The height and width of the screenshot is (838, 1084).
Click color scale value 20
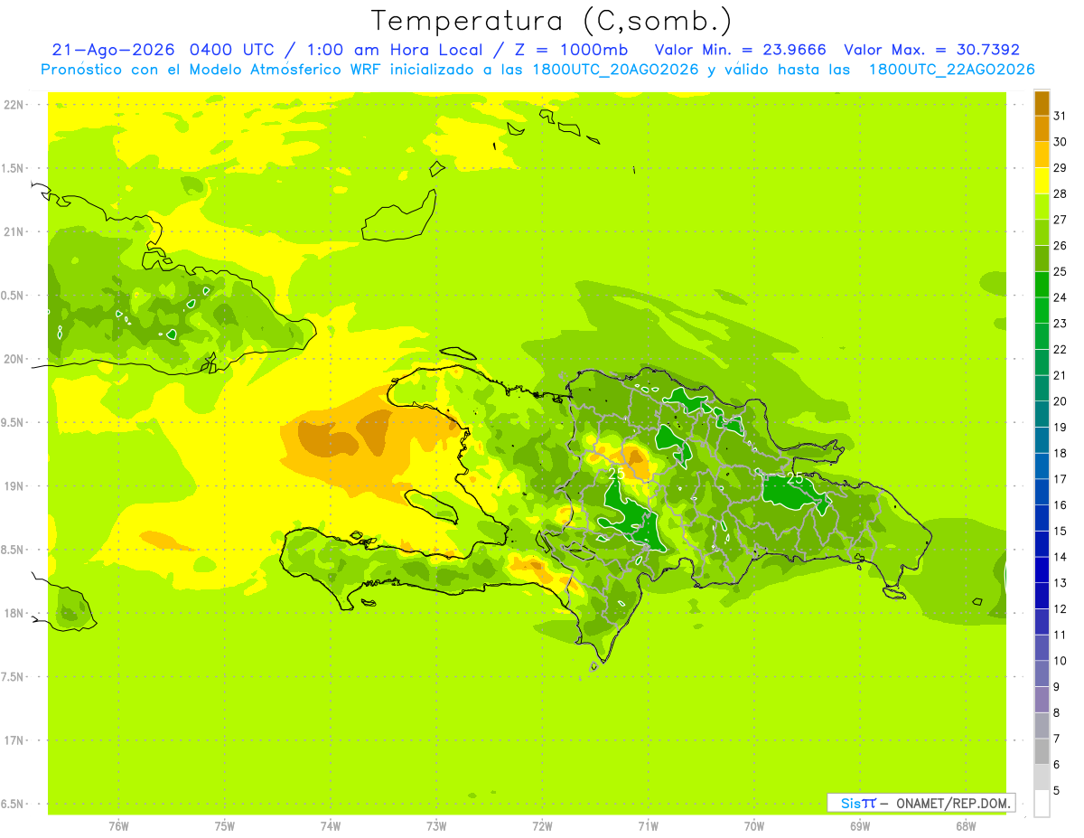pyautogui.click(x=1060, y=401)
